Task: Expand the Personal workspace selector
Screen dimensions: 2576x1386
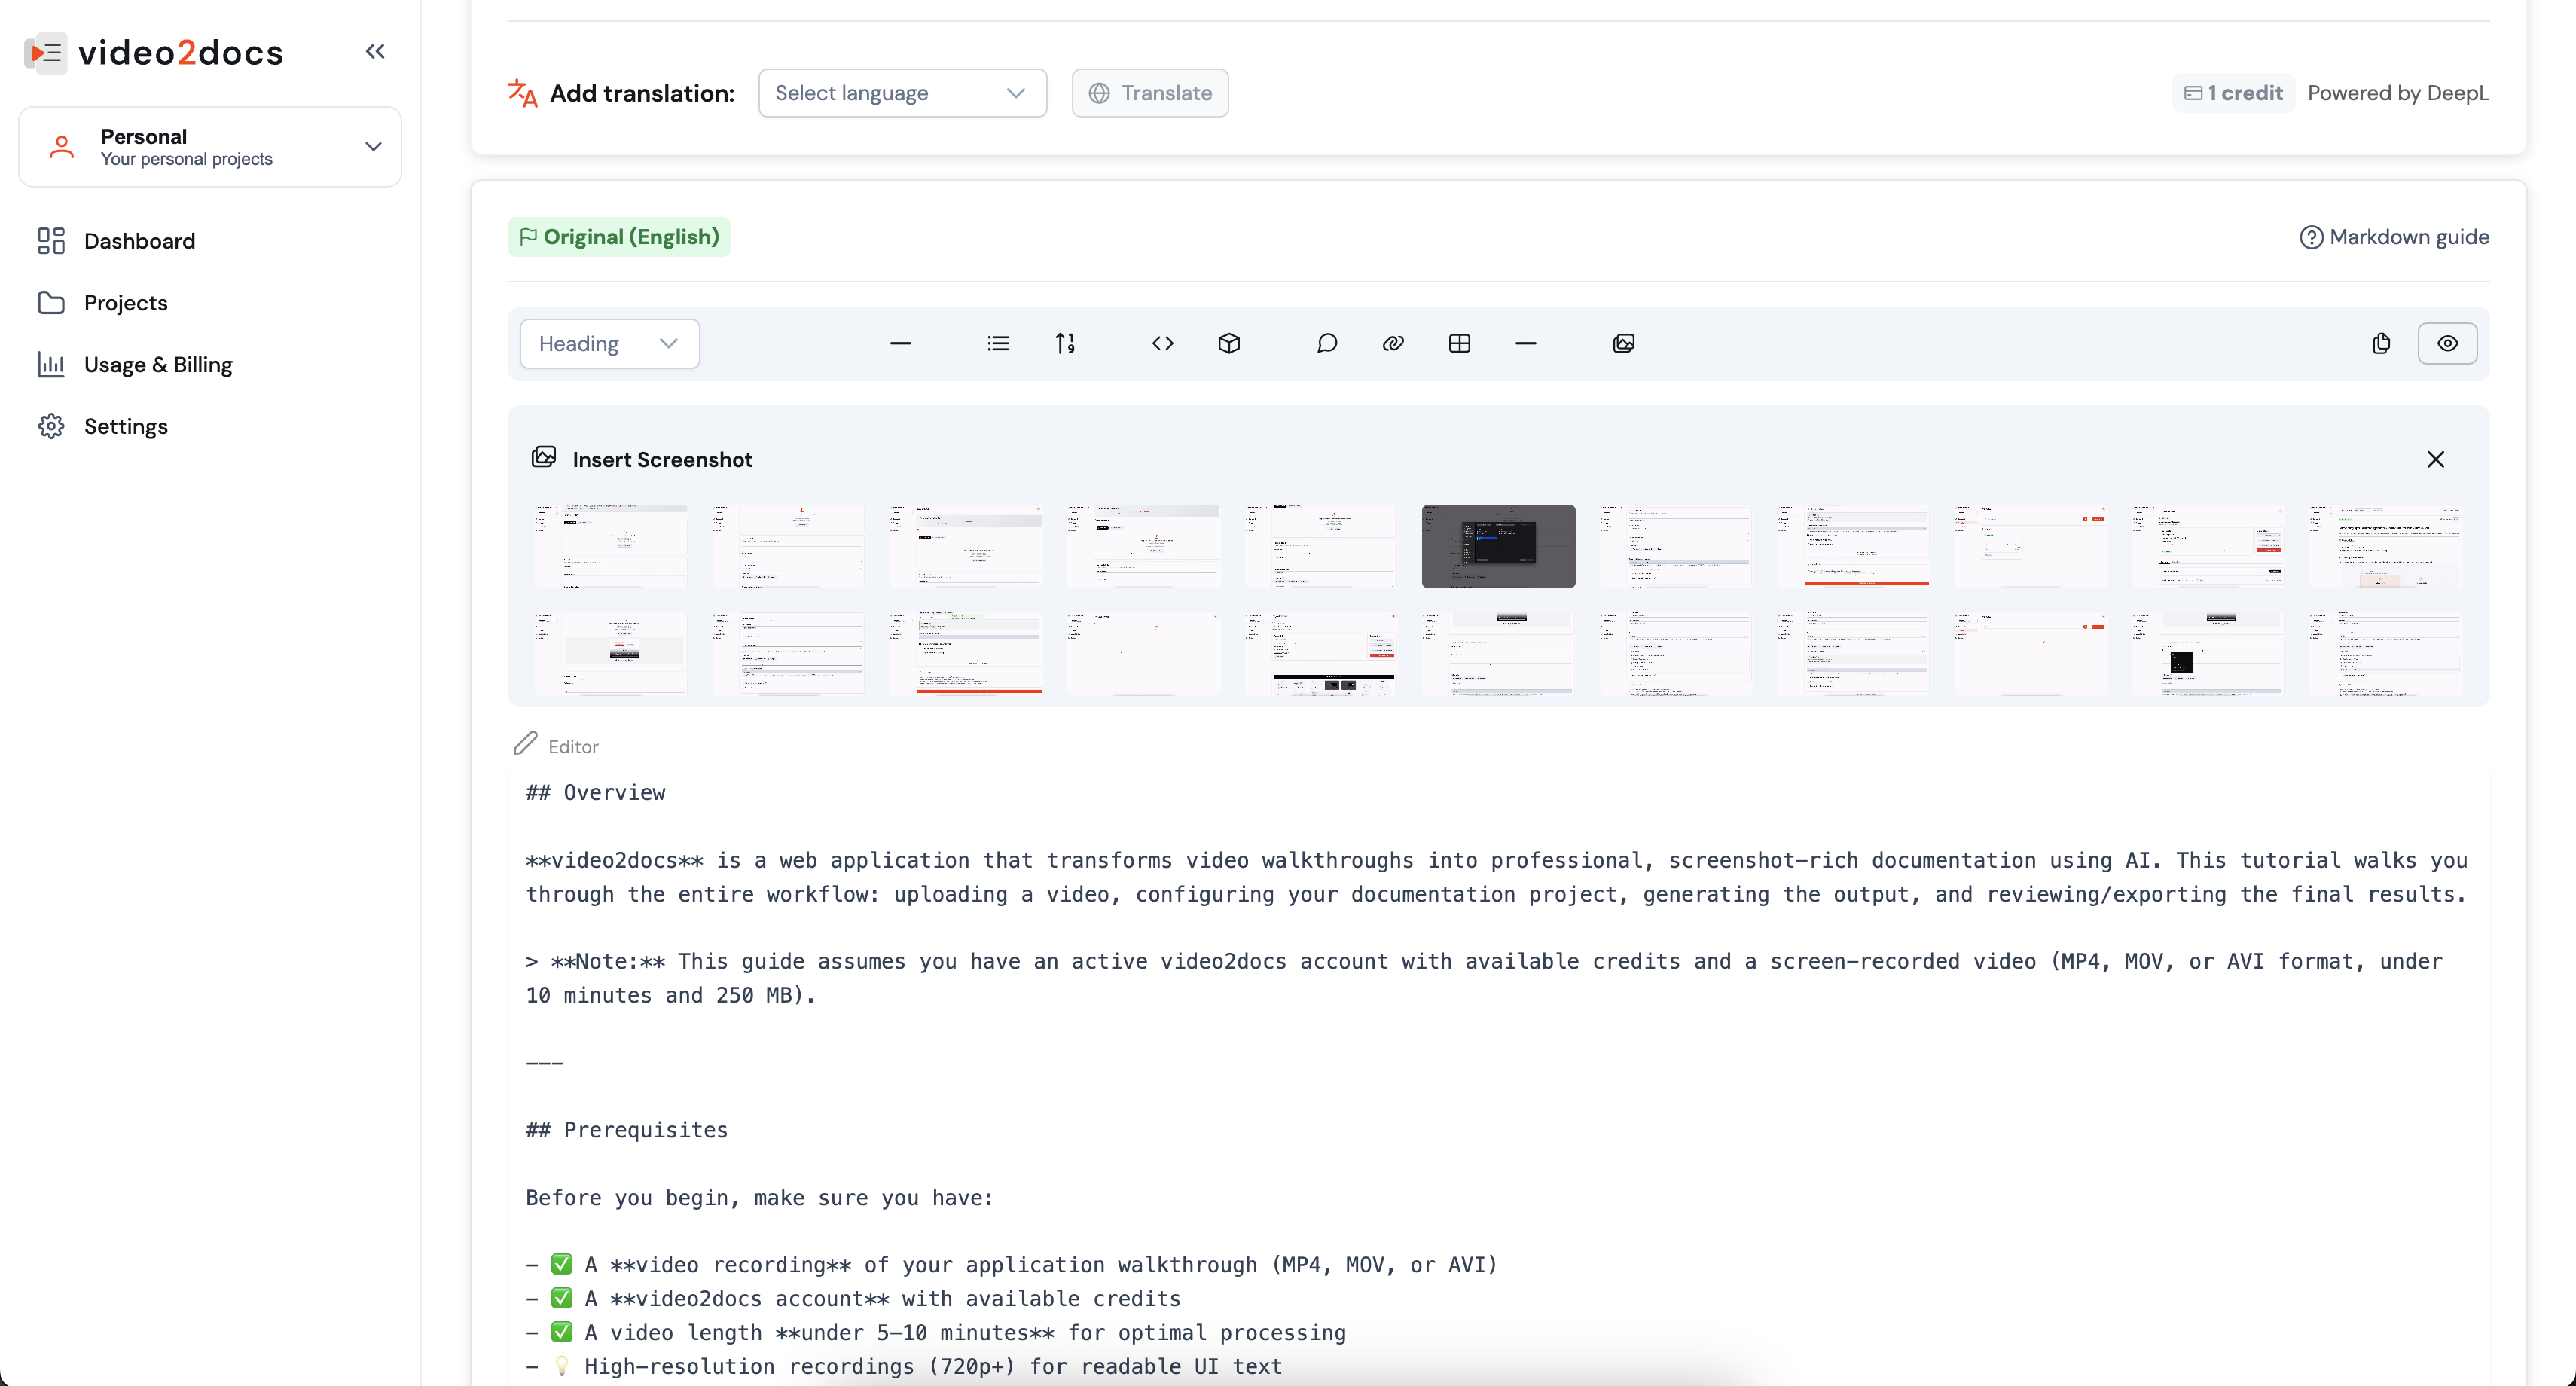Action: [x=210, y=147]
